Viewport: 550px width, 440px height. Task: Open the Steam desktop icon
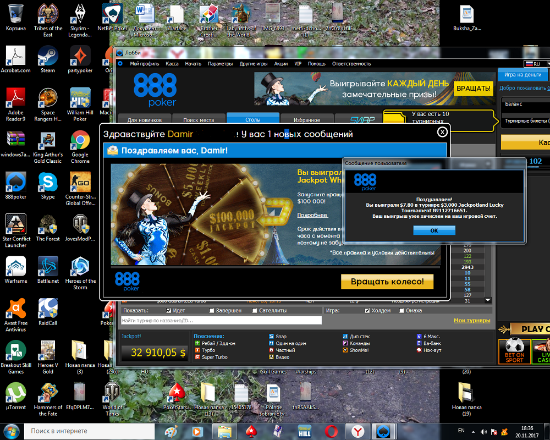pyautogui.click(x=48, y=59)
